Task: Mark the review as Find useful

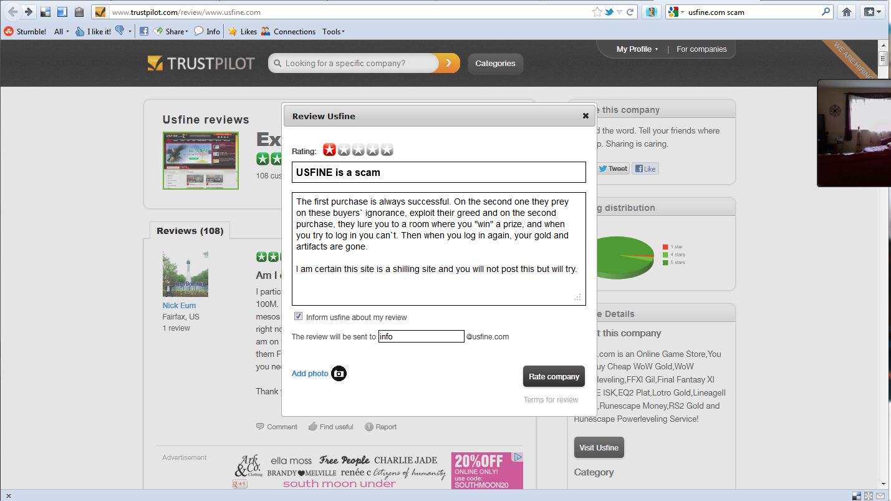Action: [331, 427]
